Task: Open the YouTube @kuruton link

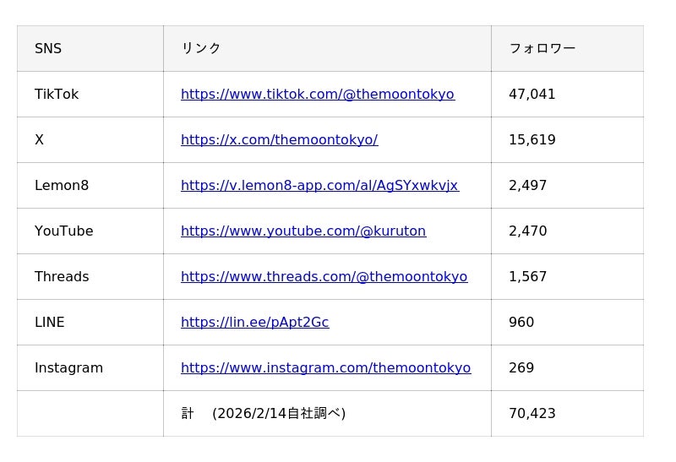Action: 303,231
